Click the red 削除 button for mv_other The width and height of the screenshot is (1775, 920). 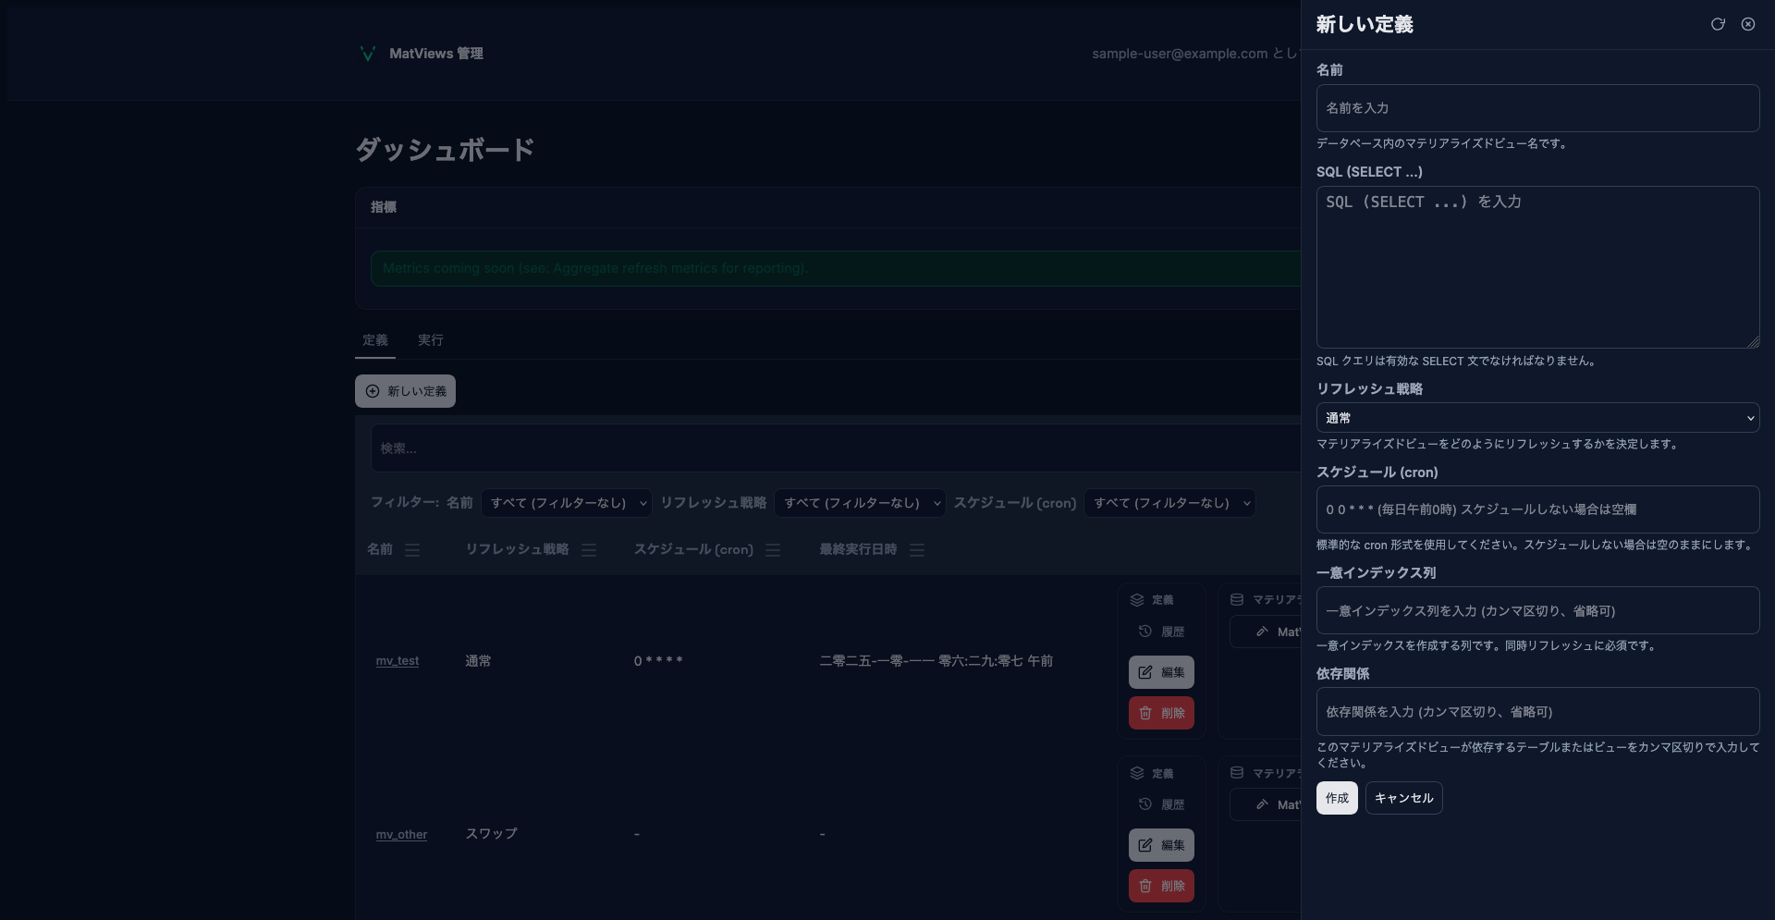click(x=1161, y=886)
